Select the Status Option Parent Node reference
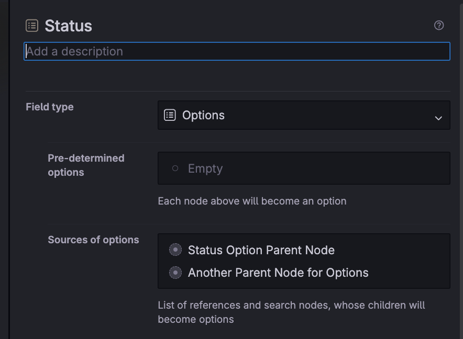Viewport: 463px width, 339px height. point(261,250)
